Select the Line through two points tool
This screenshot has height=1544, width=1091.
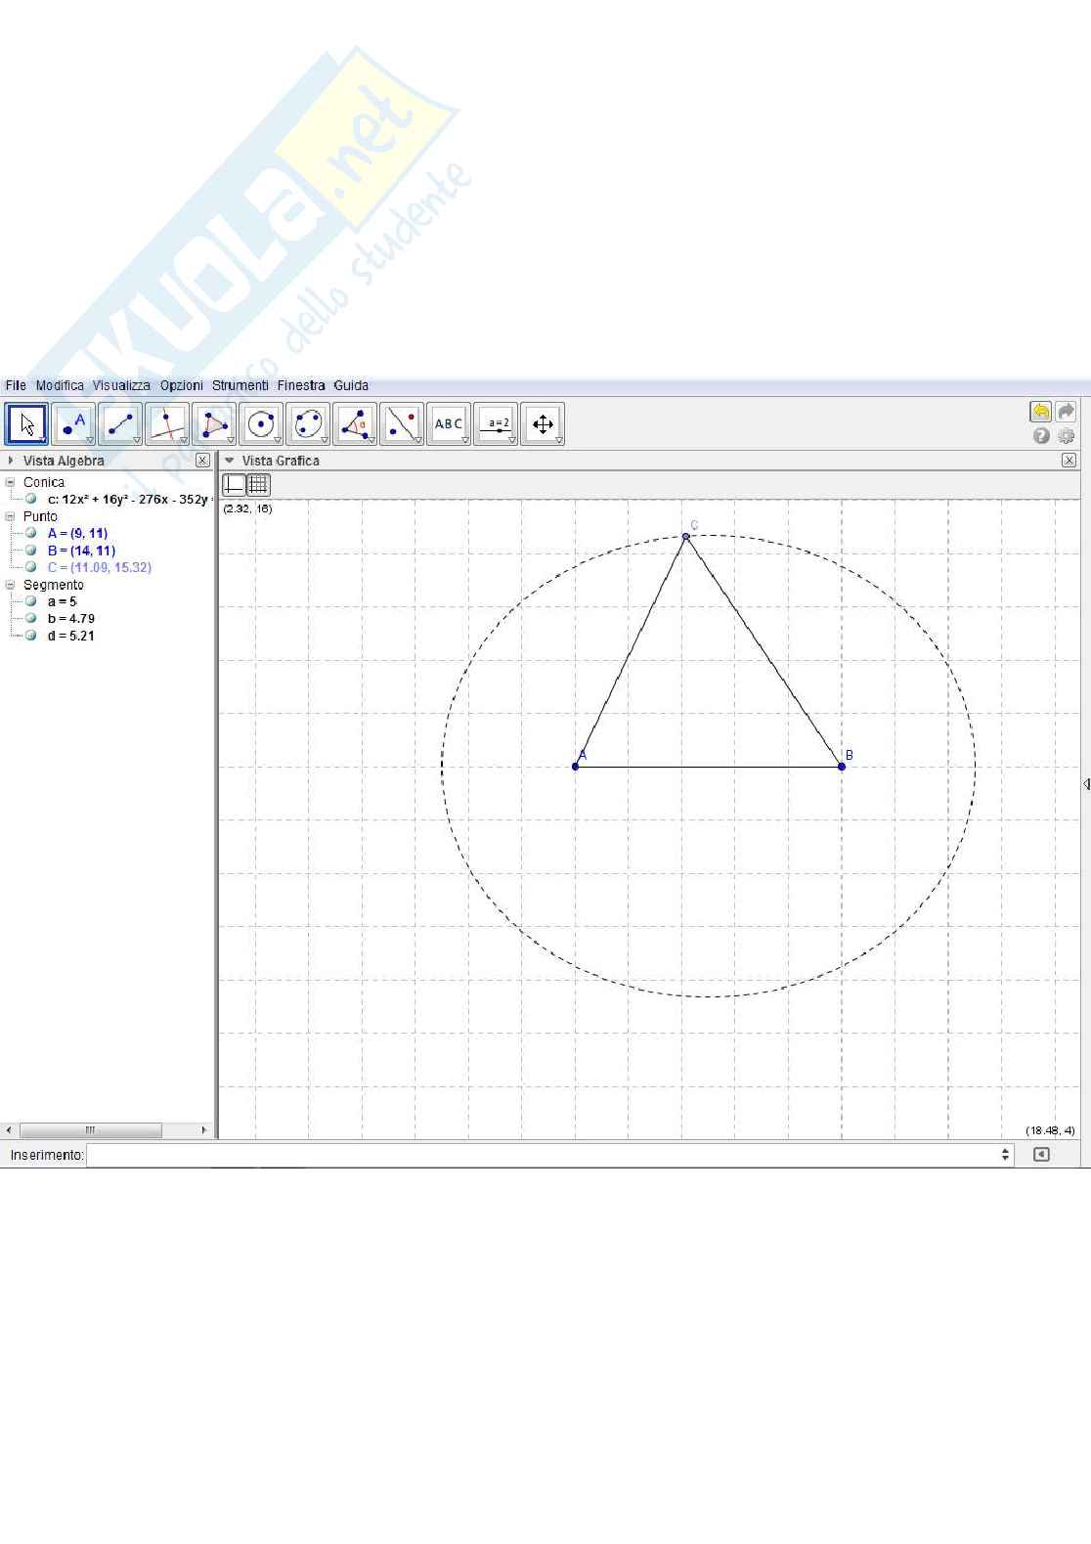pos(120,424)
